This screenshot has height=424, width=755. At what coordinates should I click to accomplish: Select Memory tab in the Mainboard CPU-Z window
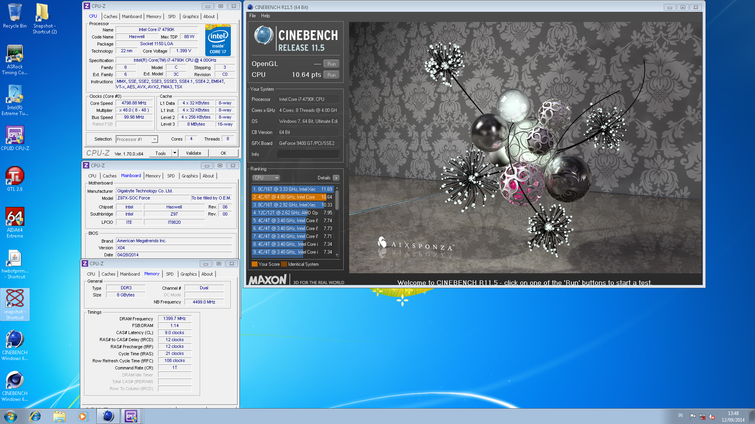tap(153, 176)
